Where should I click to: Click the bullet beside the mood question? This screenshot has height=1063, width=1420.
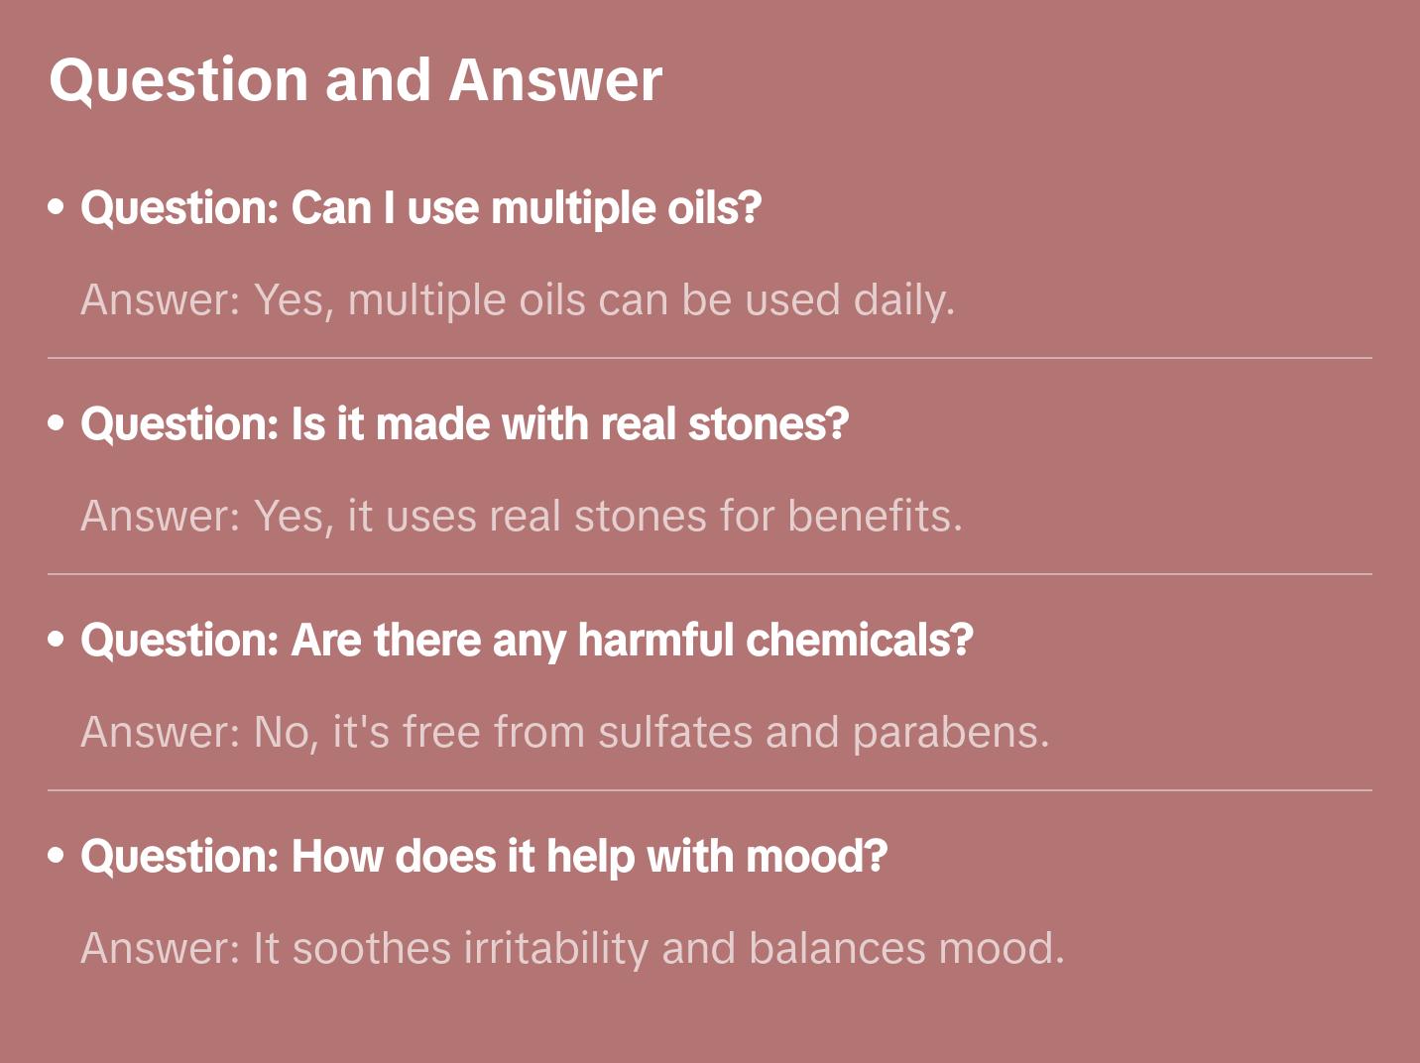pyautogui.click(x=57, y=856)
